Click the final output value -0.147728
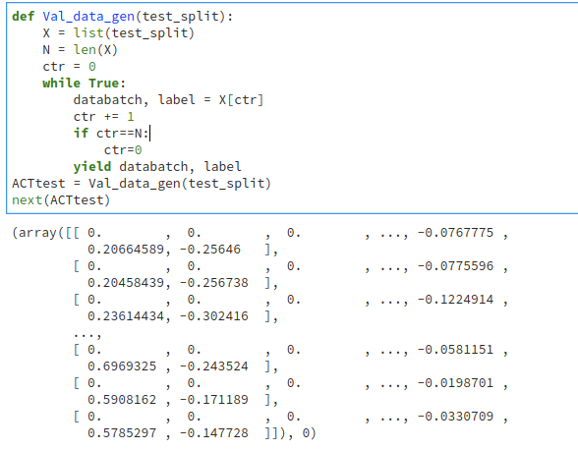 214,432
